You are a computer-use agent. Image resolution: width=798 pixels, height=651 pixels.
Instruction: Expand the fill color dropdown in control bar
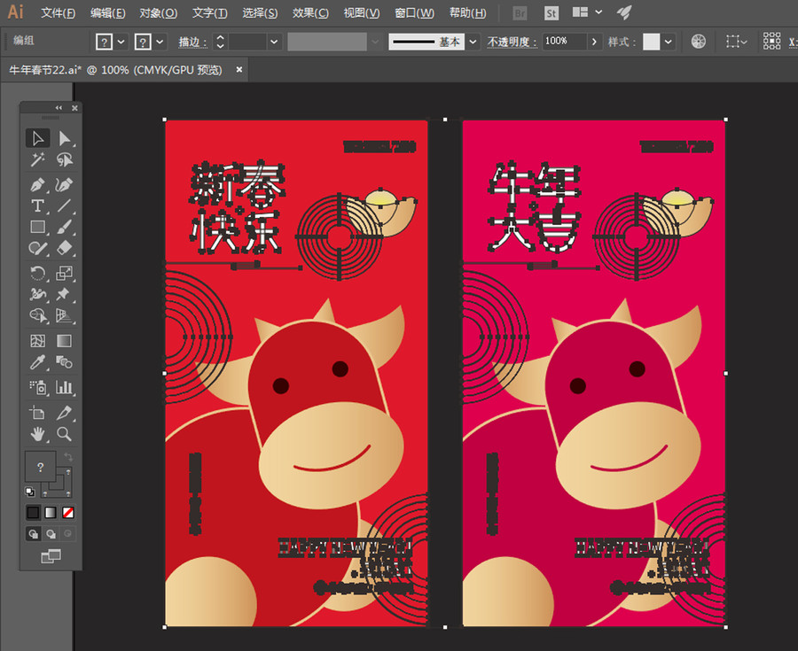(x=121, y=42)
